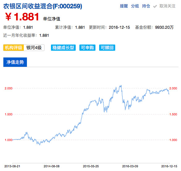The width and height of the screenshot is (181, 171).
Task: Click the 稳健成长型 fund type tag
Action: point(63,48)
